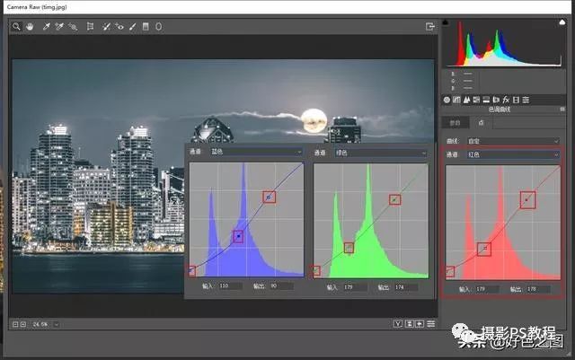The image size is (575, 360).
Task: Pick the White Balance eyedropper tool
Action: coord(46,27)
